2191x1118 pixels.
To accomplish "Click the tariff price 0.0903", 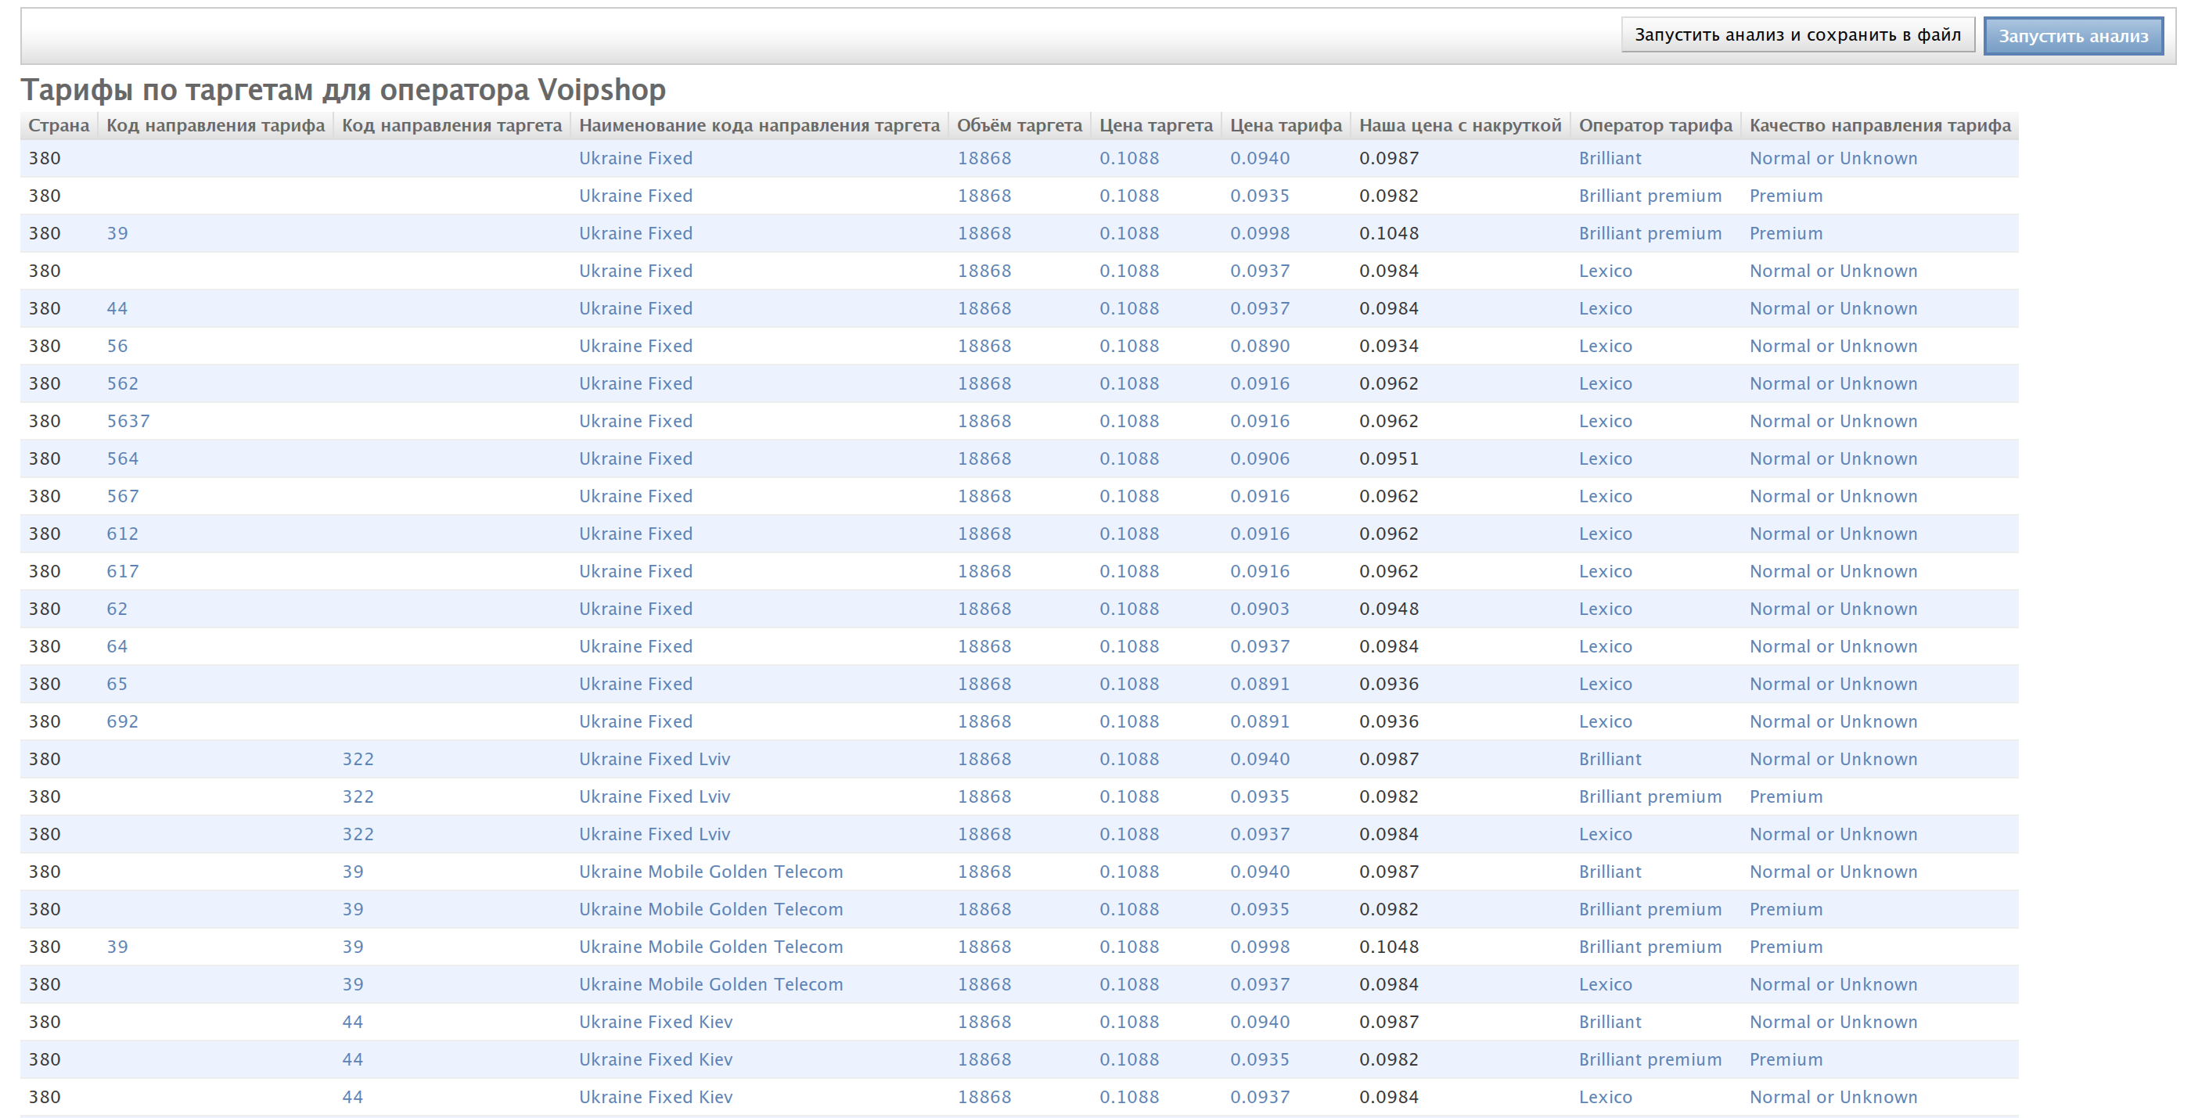I will coord(1260,609).
